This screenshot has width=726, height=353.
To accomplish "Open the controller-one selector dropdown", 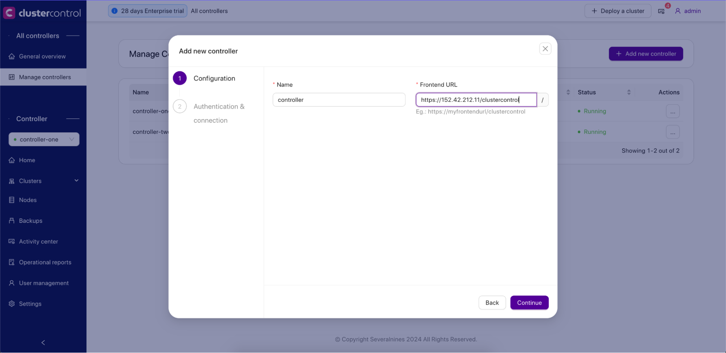I will [x=44, y=139].
